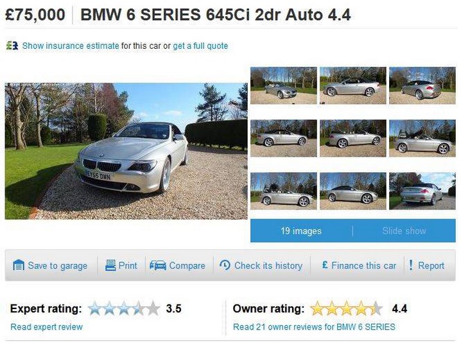The width and height of the screenshot is (461, 345).
Task: Open the main silver BMW front photo
Action: click(x=126, y=151)
